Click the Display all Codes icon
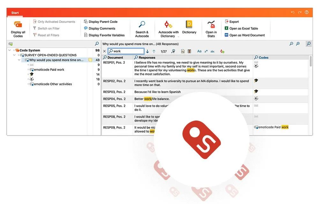Image resolution: width=319 pixels, height=204 pixels. tap(18, 25)
